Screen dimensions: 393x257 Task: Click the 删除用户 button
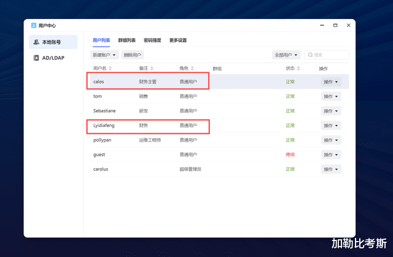pyautogui.click(x=133, y=55)
